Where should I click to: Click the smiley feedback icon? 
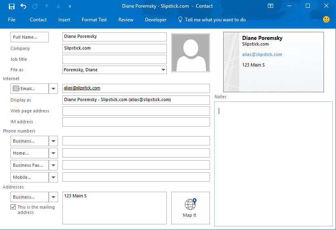[x=326, y=19]
